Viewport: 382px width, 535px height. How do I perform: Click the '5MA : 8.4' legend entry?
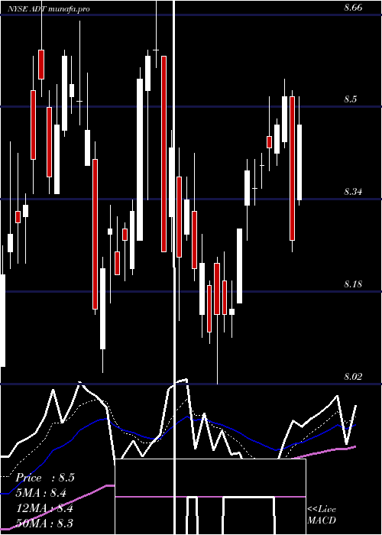[x=41, y=493]
